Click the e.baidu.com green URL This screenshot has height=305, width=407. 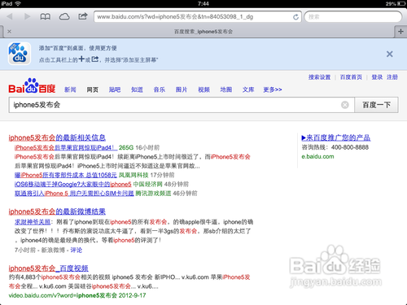point(317,156)
